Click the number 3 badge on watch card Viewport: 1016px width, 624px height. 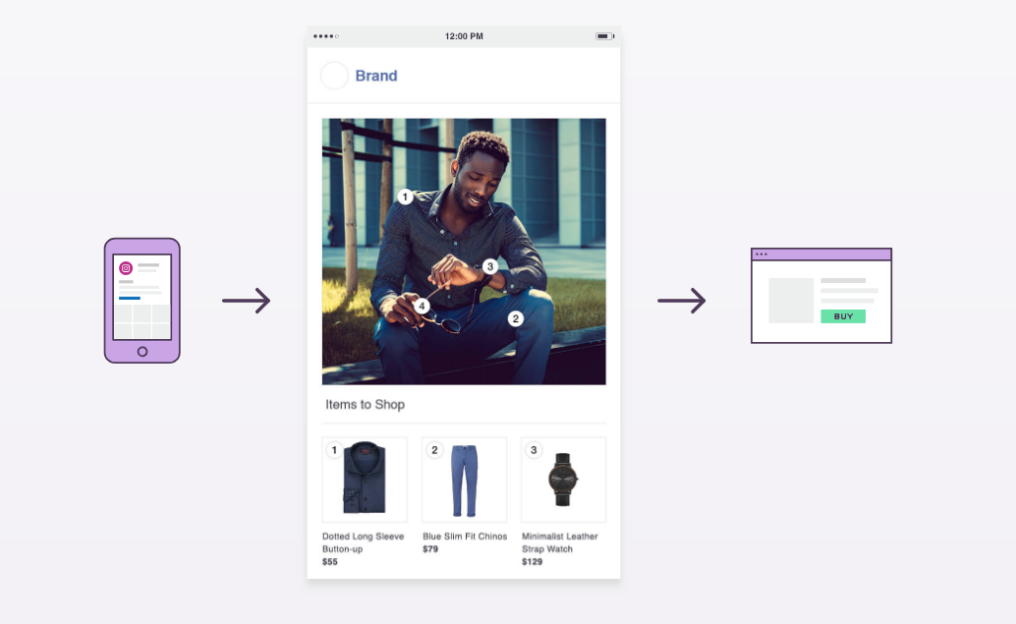(x=534, y=450)
